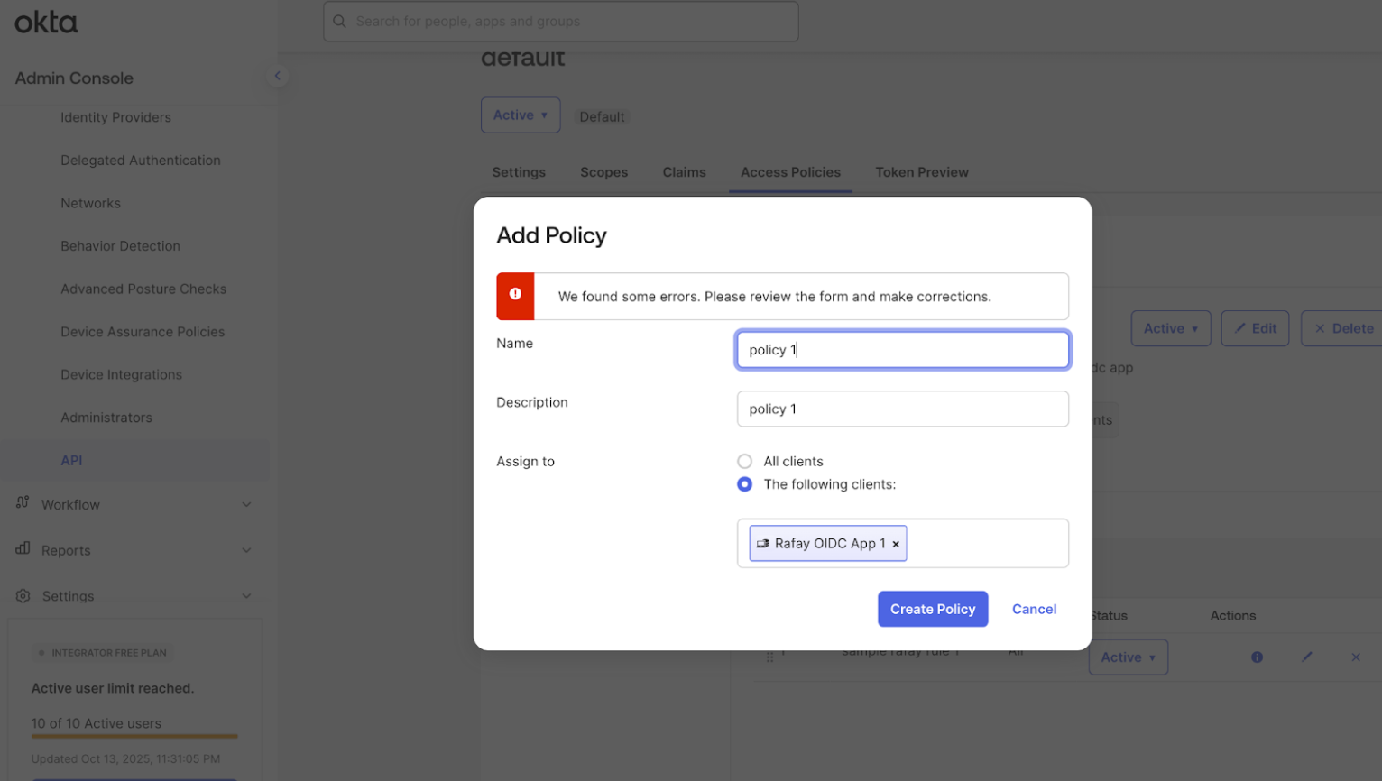Viewport: 1382px width, 781px height.
Task: Click the search magnifier icon
Action: [340, 22]
